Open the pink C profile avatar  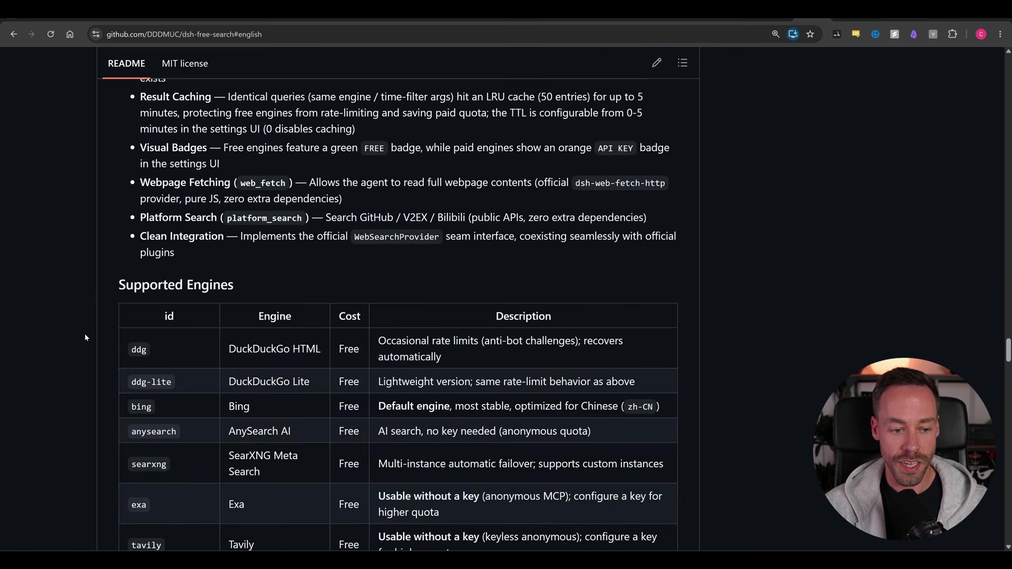coord(981,34)
